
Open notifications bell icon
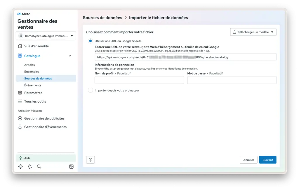coord(30,167)
